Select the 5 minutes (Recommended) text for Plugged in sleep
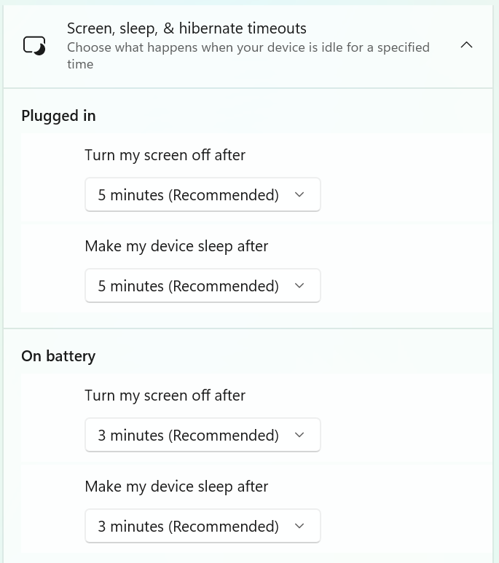Screen dimensions: 499x563 (188, 286)
